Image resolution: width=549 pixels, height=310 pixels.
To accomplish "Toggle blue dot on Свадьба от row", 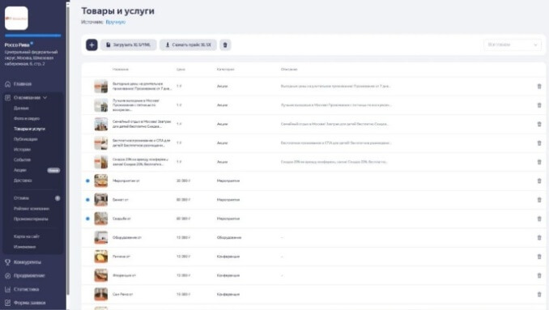I will pos(87,219).
